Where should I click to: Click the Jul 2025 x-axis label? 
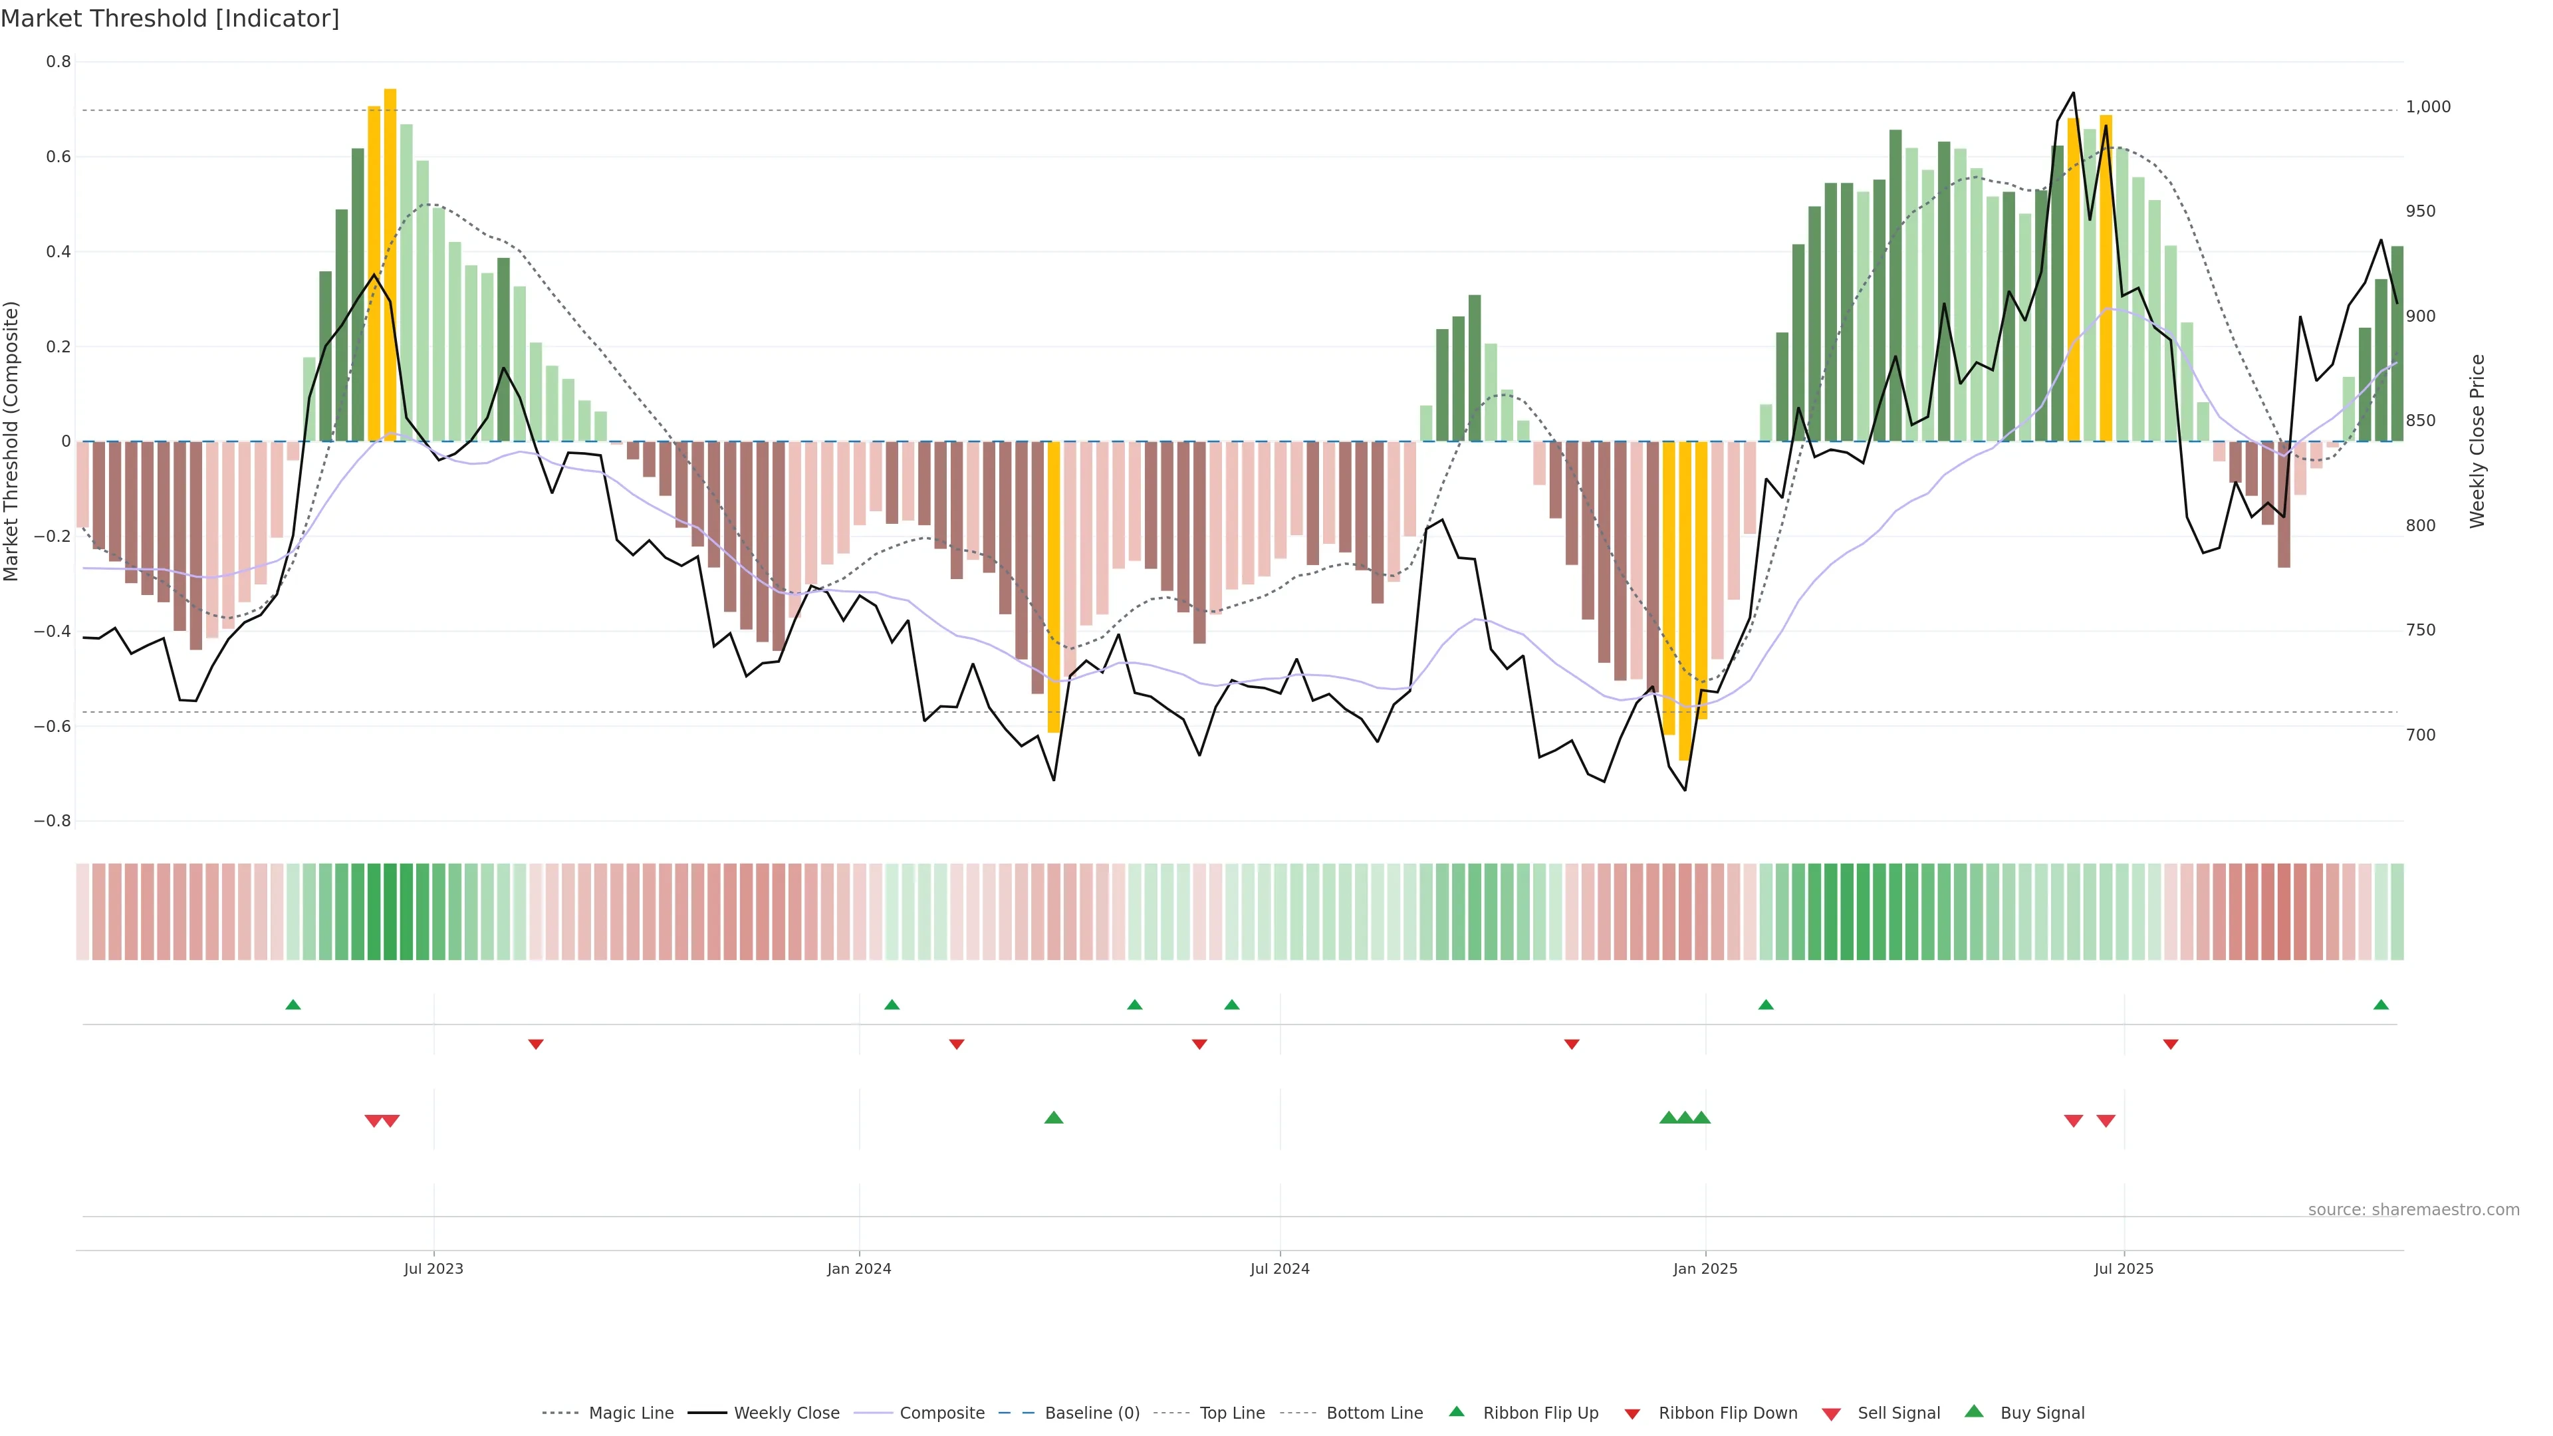coord(2123,1268)
